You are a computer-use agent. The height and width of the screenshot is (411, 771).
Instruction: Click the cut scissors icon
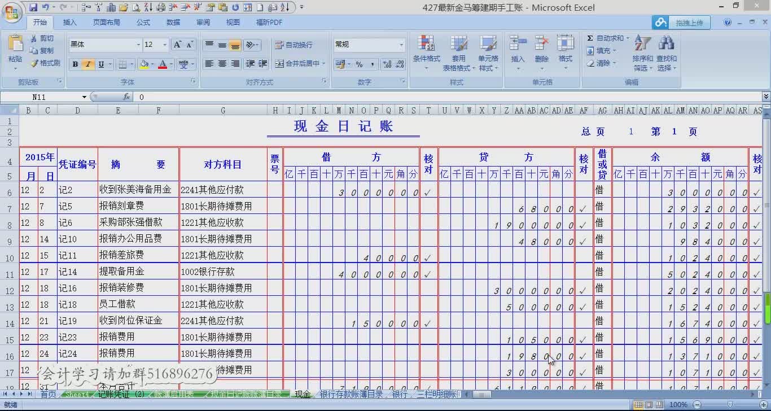[34, 38]
